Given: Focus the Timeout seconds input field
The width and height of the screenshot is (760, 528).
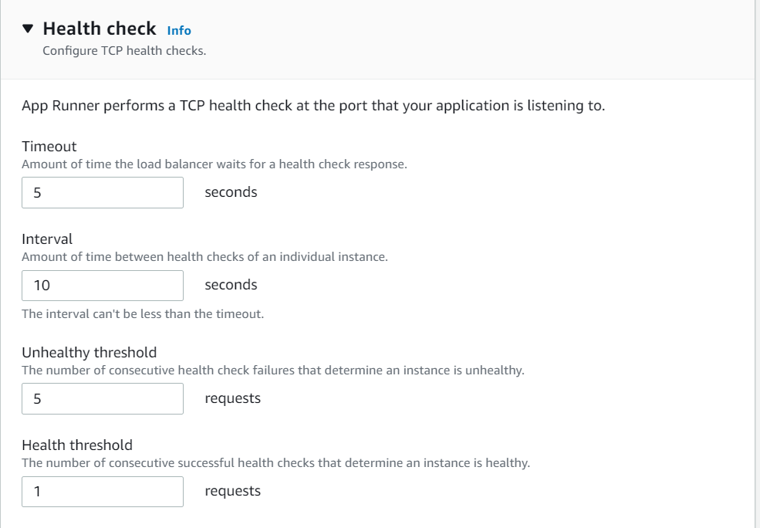Looking at the screenshot, I should 103,192.
